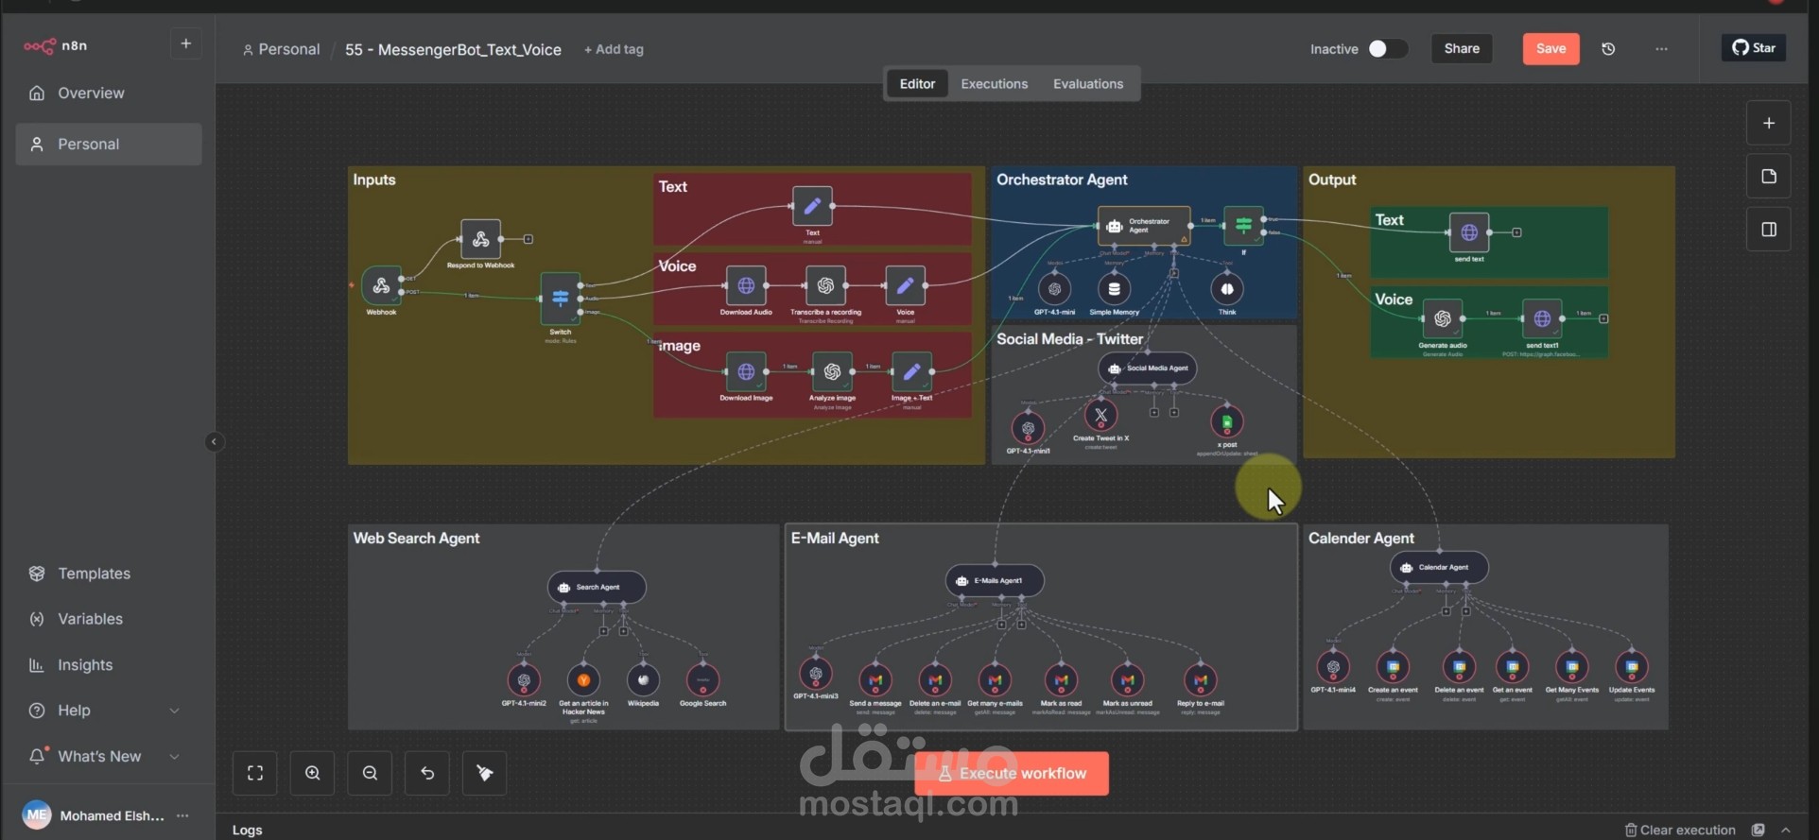1819x840 pixels.
Task: Click Execute workflow
Action: pos(1011,773)
